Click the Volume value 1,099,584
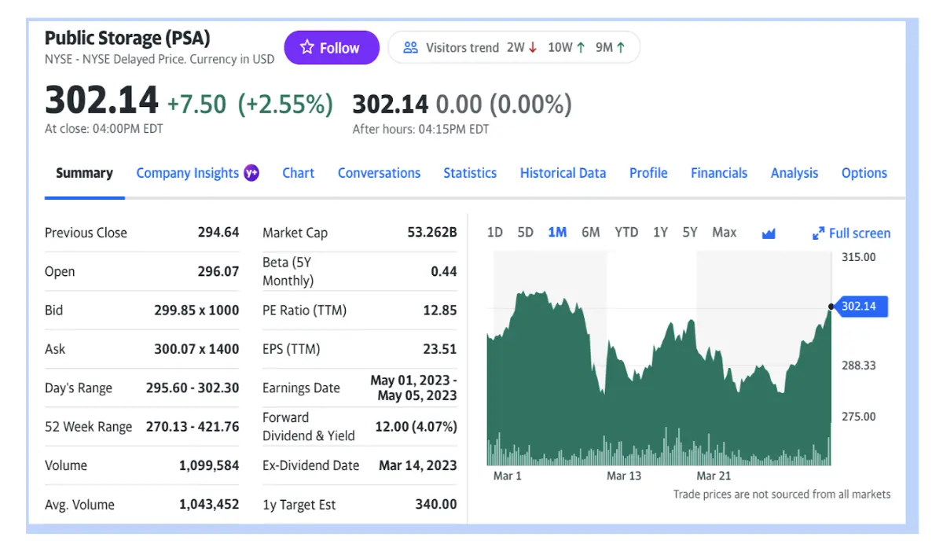The width and height of the screenshot is (943, 555). 209,465
